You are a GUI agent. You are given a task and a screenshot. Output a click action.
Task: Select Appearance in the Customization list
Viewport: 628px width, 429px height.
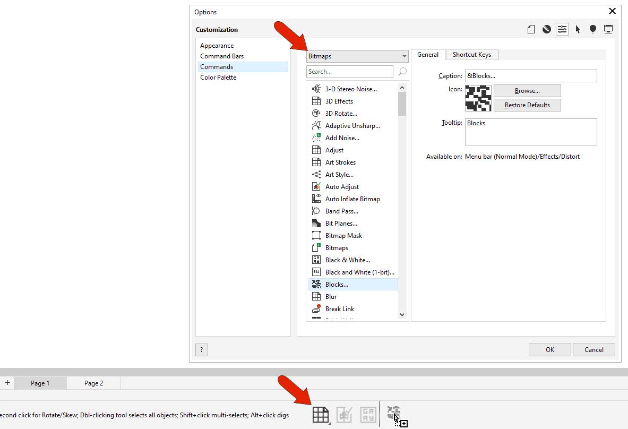coord(217,45)
